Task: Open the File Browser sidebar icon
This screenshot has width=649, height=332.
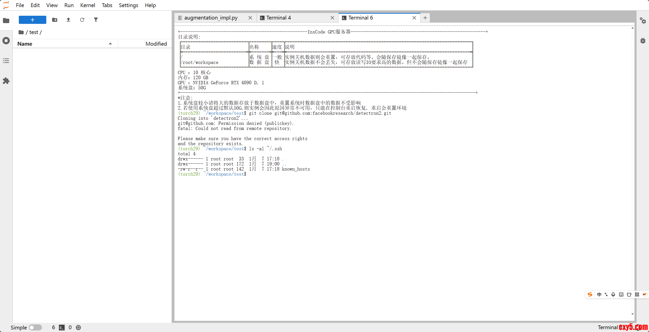Action: click(6, 21)
